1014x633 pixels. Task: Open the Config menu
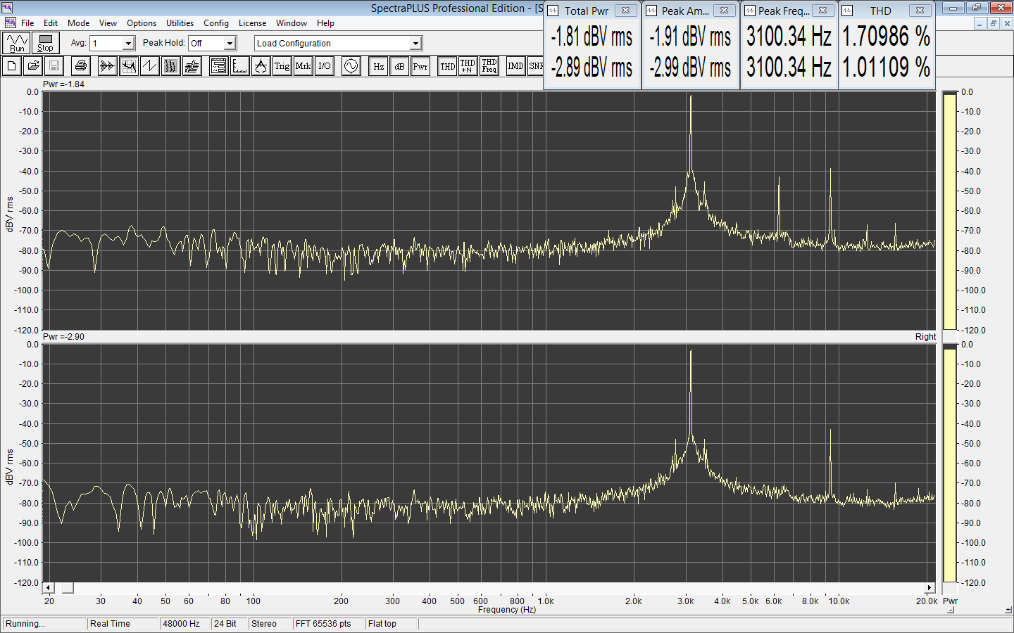pyautogui.click(x=216, y=23)
